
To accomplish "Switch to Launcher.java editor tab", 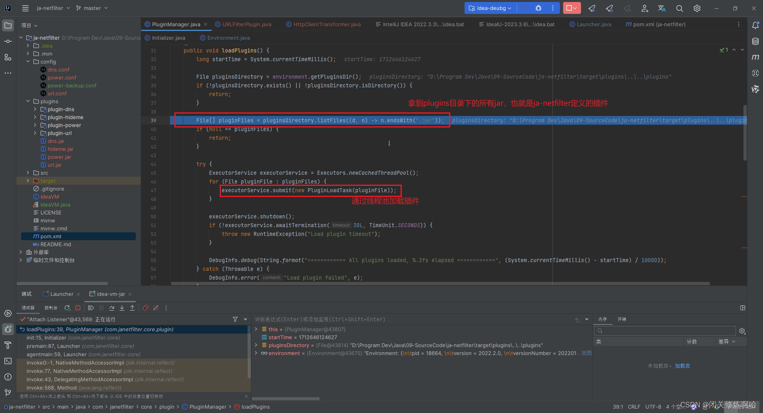I will (590, 24).
